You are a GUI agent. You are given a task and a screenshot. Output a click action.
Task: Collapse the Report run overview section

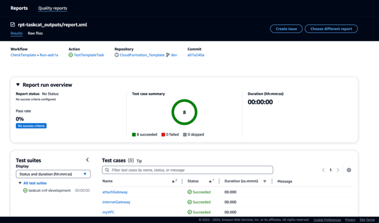click(x=18, y=85)
